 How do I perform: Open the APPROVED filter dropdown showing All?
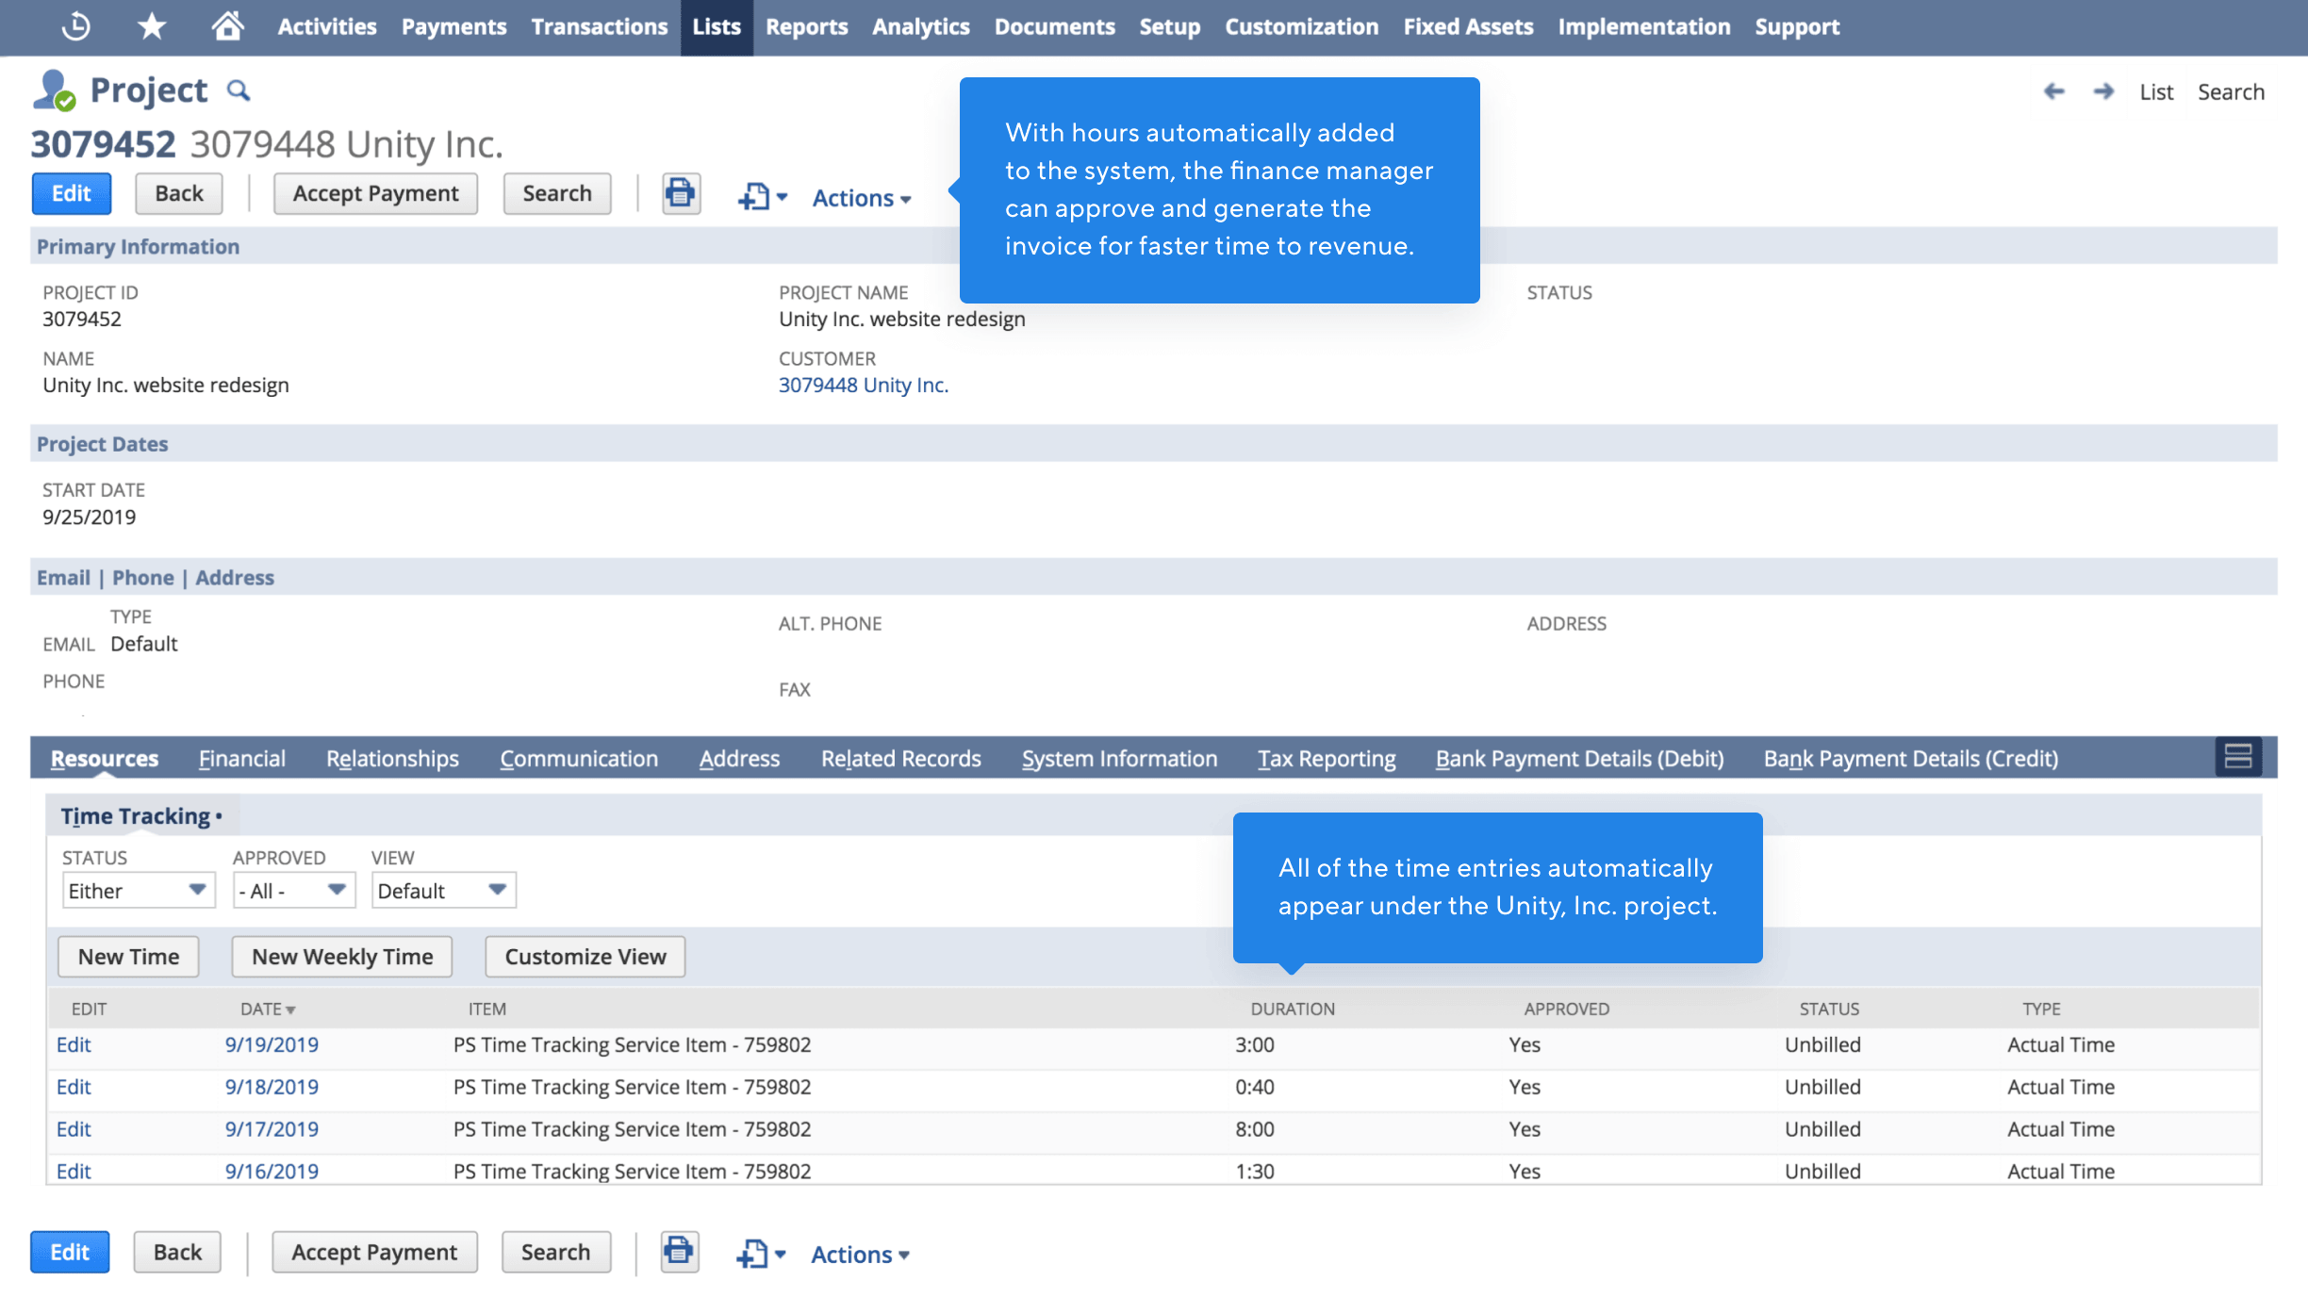[294, 891]
